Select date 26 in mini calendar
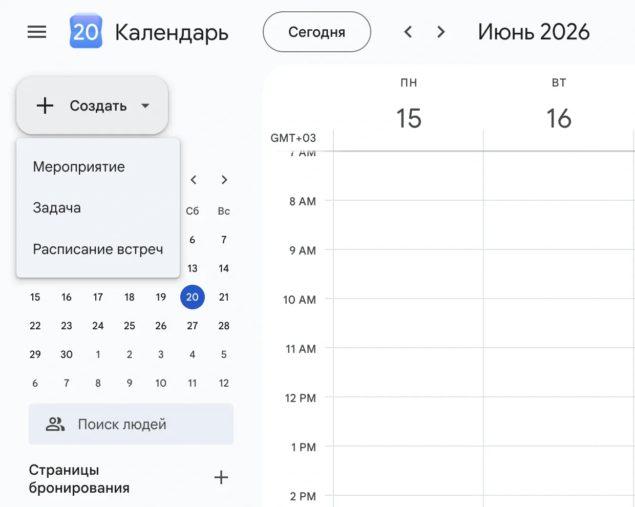Image resolution: width=635 pixels, height=507 pixels. tap(161, 326)
